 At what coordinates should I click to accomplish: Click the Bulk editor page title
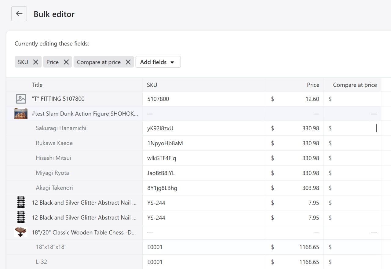[x=54, y=14]
